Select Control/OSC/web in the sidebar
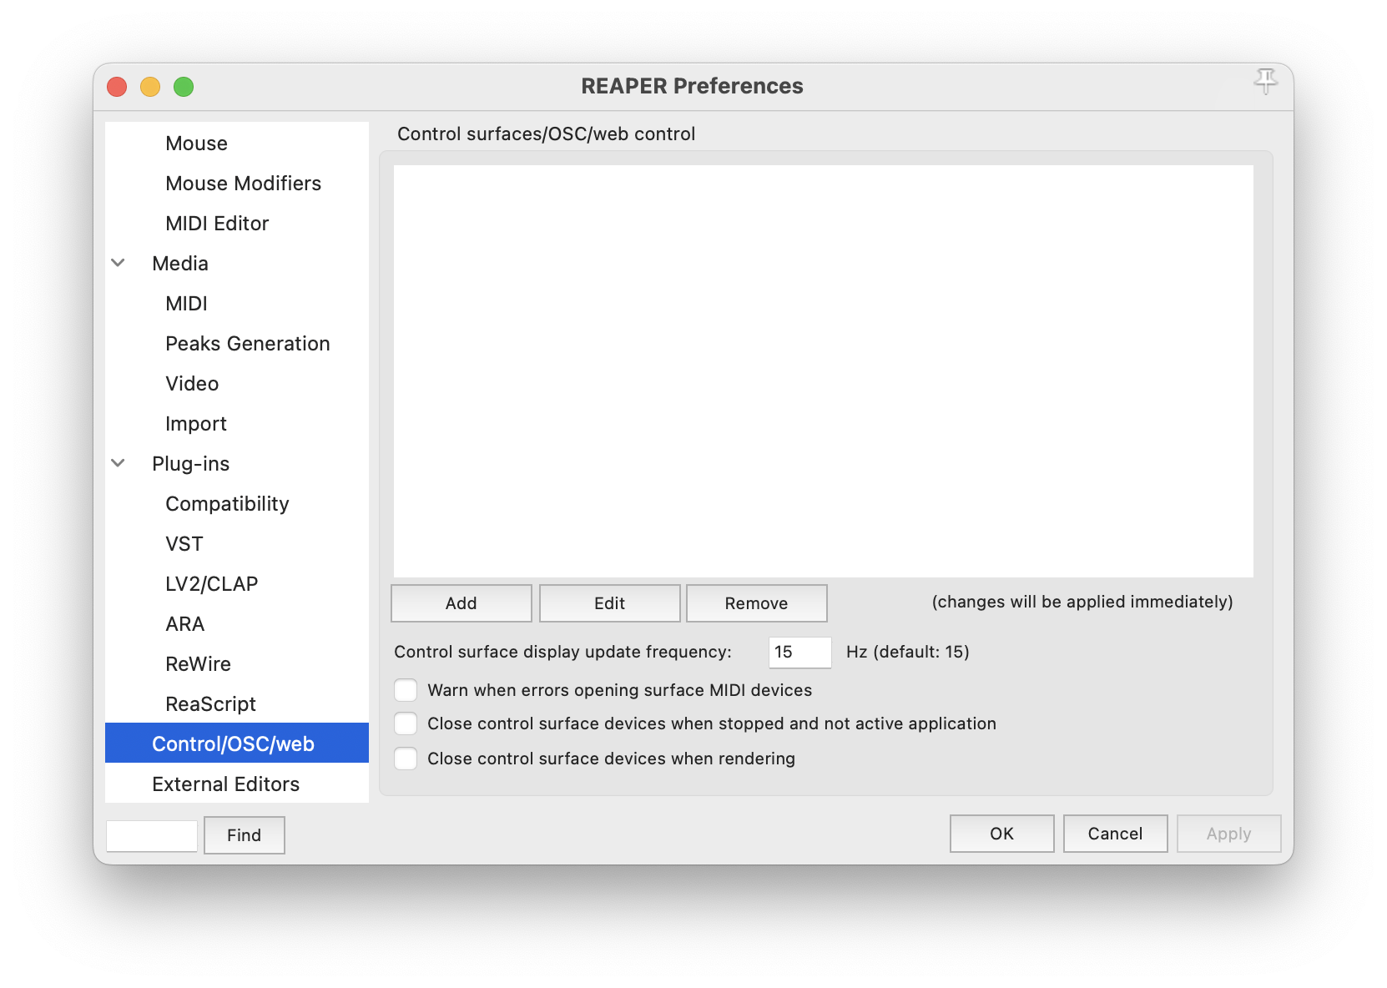The image size is (1387, 988). 237,744
